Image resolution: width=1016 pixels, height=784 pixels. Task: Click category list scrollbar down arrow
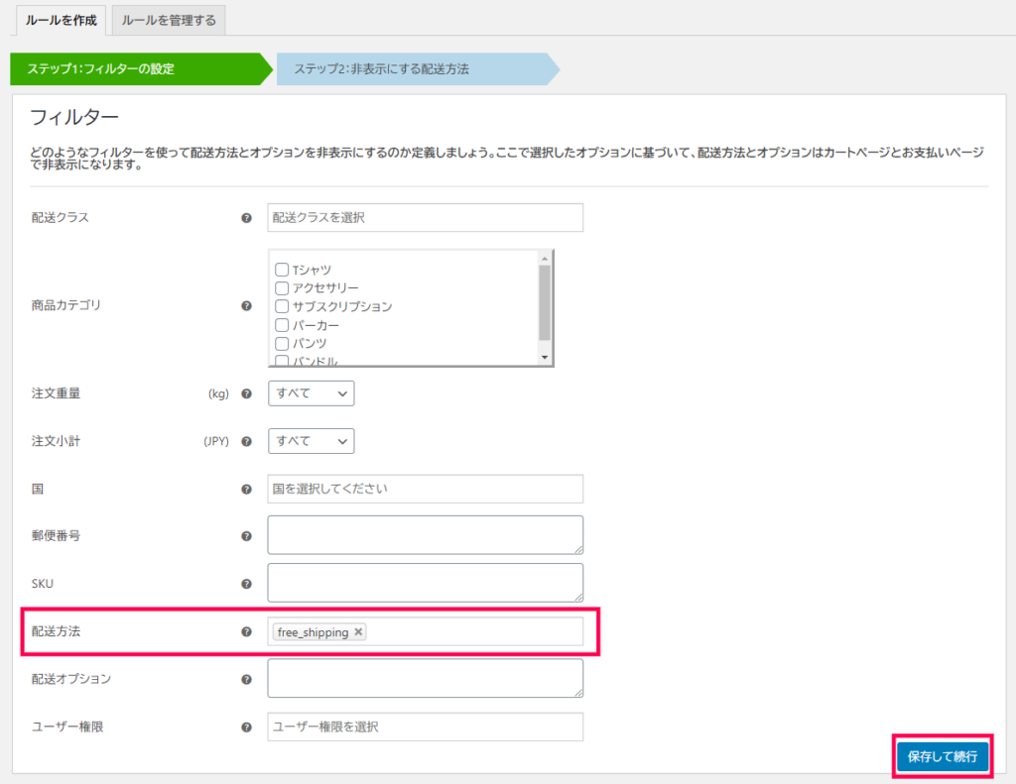tap(545, 358)
